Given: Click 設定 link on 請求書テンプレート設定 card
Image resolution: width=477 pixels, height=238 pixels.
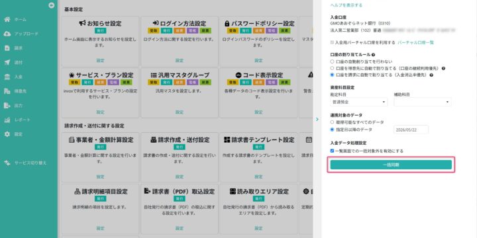Looking at the screenshot, I should click(x=258, y=177).
